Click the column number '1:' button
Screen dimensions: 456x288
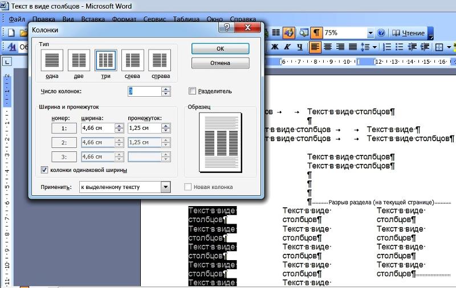tap(64, 128)
